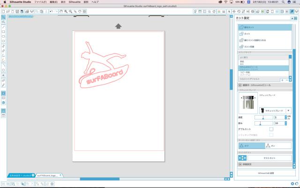Click the 速度 speed slider
Viewport: 300px width, 188px height.
tap(263, 117)
